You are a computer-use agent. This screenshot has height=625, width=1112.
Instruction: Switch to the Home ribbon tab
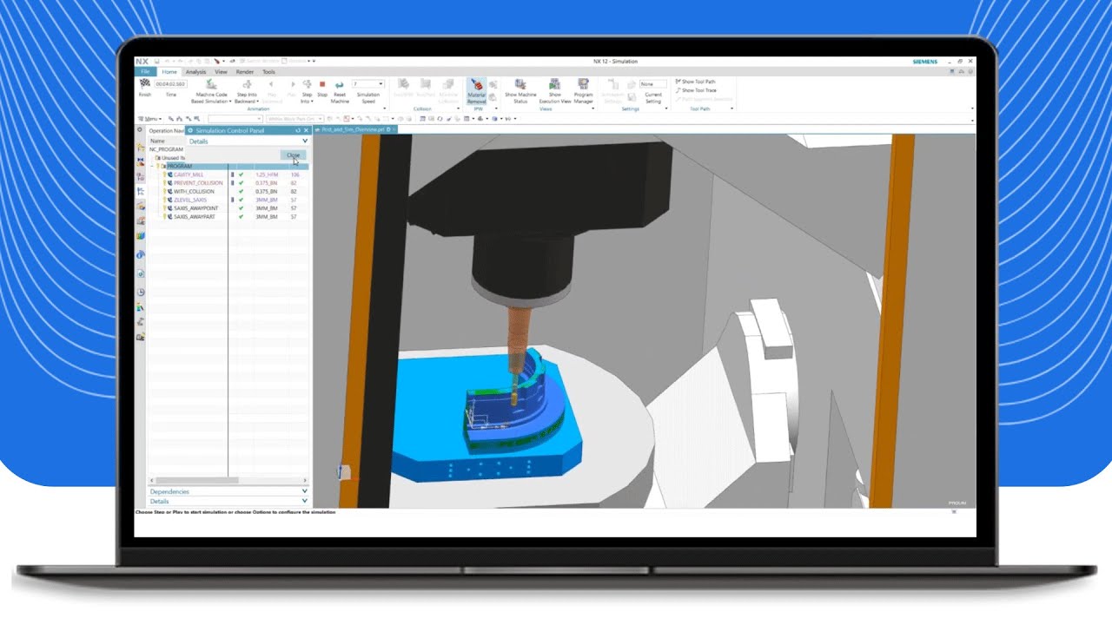[169, 72]
